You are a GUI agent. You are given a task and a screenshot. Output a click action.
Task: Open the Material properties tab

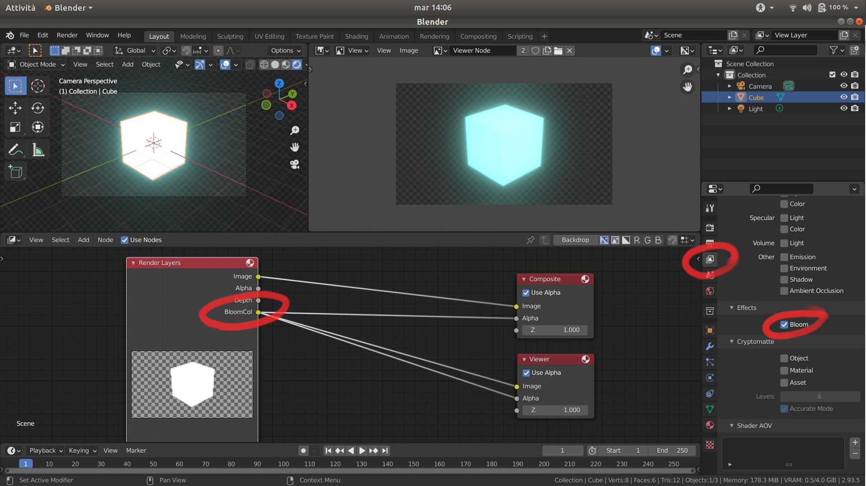tap(710, 425)
